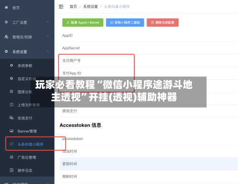Click the 上传文件管理 icon
Screen dimensions: 238x184
point(11,105)
